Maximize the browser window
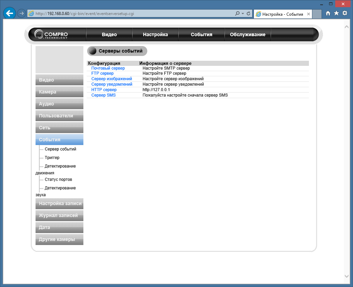This screenshot has width=353, height=287. point(331,4)
